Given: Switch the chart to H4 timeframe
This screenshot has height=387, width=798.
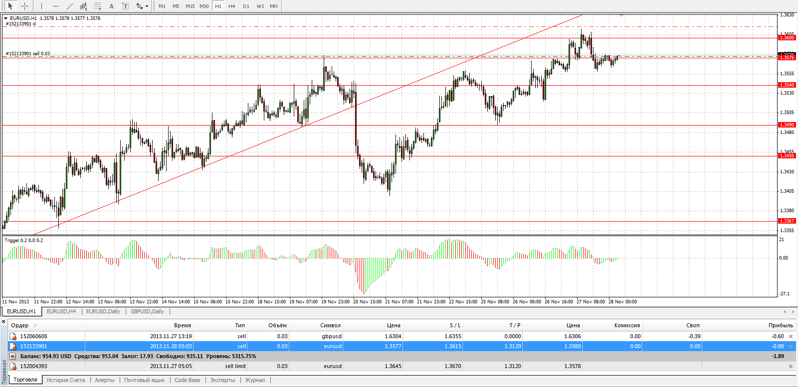Looking at the screenshot, I should click(232, 6).
